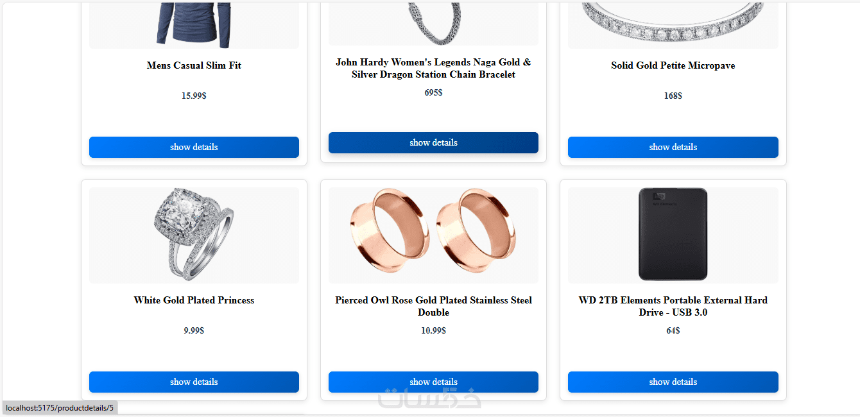View details of White Gold Plated Princess

pos(194,382)
